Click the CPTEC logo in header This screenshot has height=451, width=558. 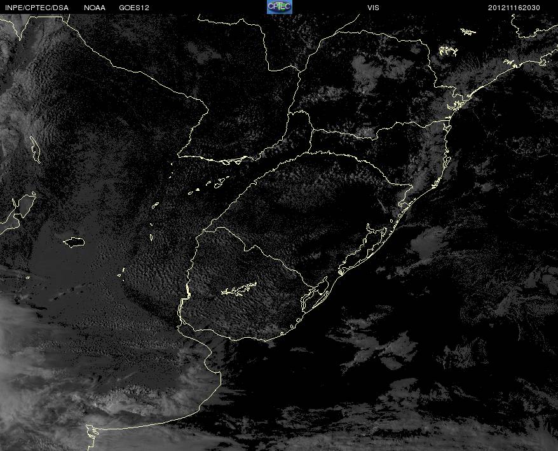280,7
